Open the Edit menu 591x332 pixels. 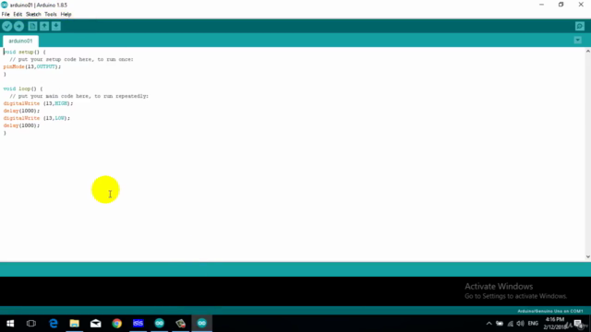pyautogui.click(x=18, y=15)
